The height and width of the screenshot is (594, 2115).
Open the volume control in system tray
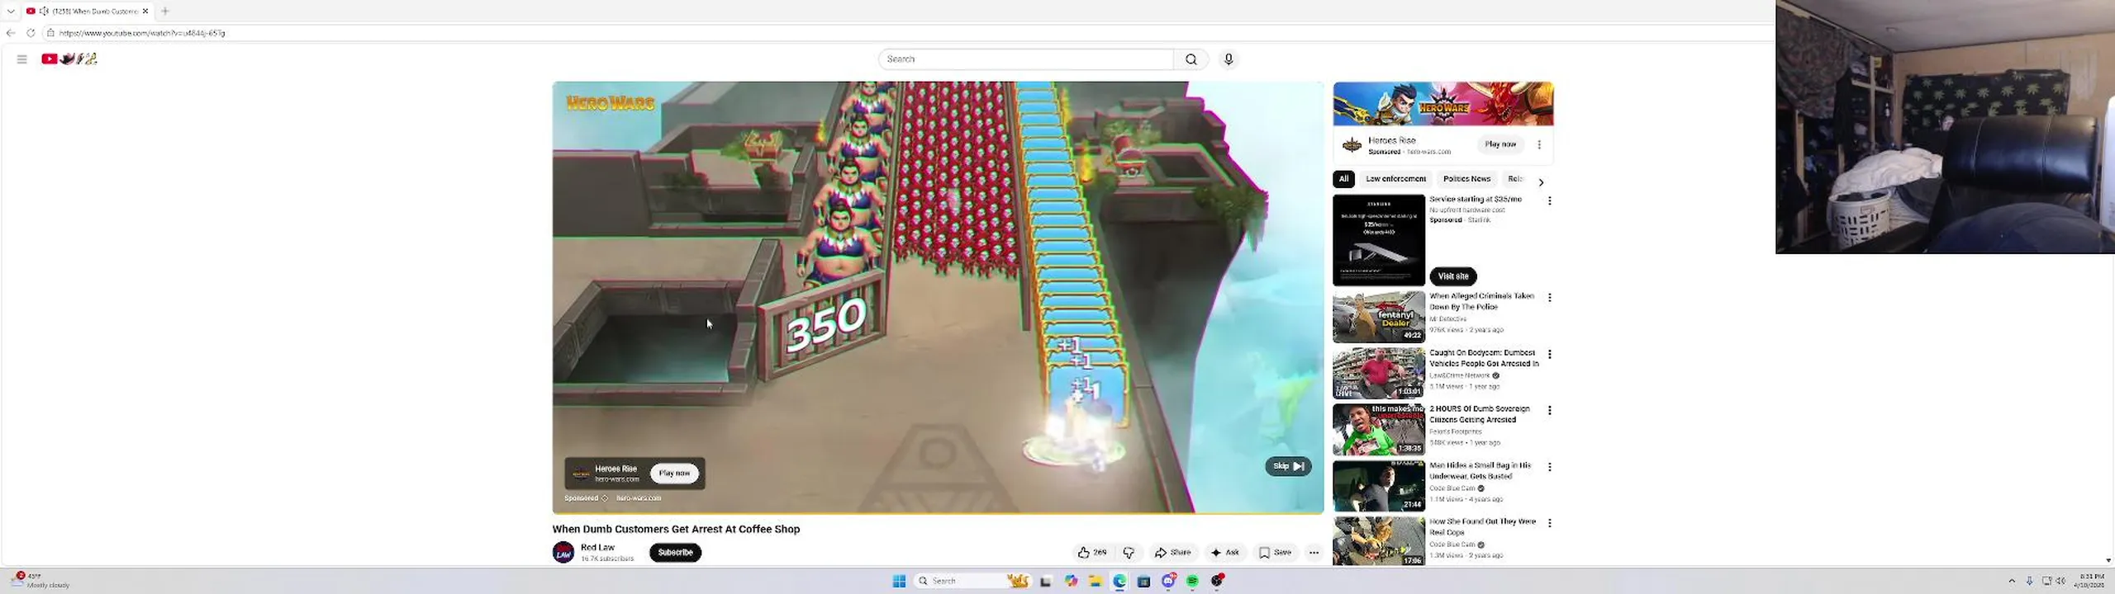2060,582
